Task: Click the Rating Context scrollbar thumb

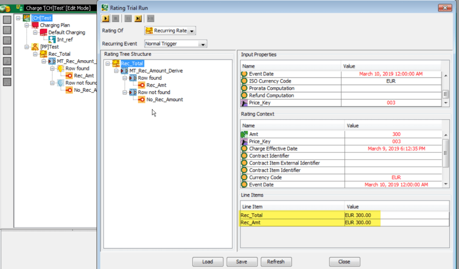Action: (445, 153)
